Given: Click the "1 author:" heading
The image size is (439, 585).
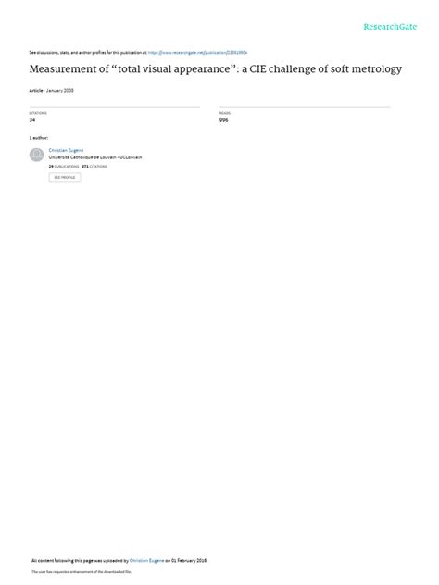Looking at the screenshot, I should (39, 138).
